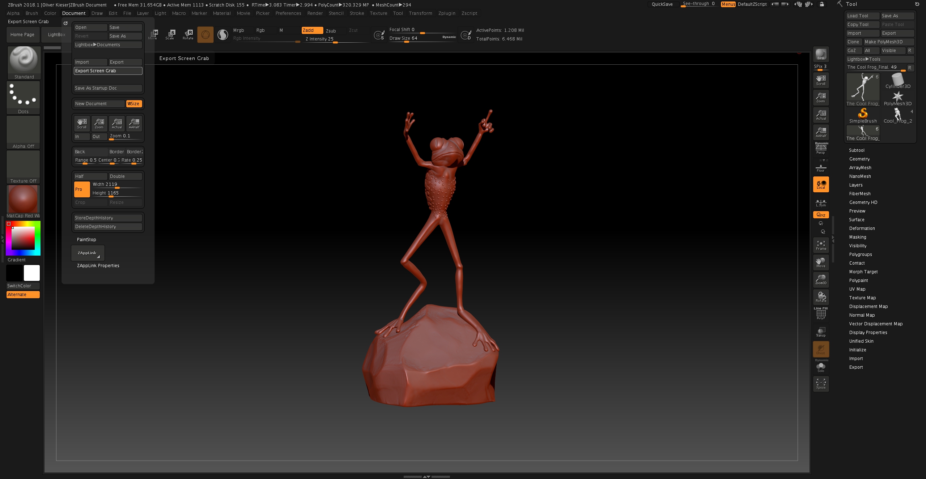The image size is (926, 479).
Task: Toggle the Floor grid icon
Action: click(821, 168)
